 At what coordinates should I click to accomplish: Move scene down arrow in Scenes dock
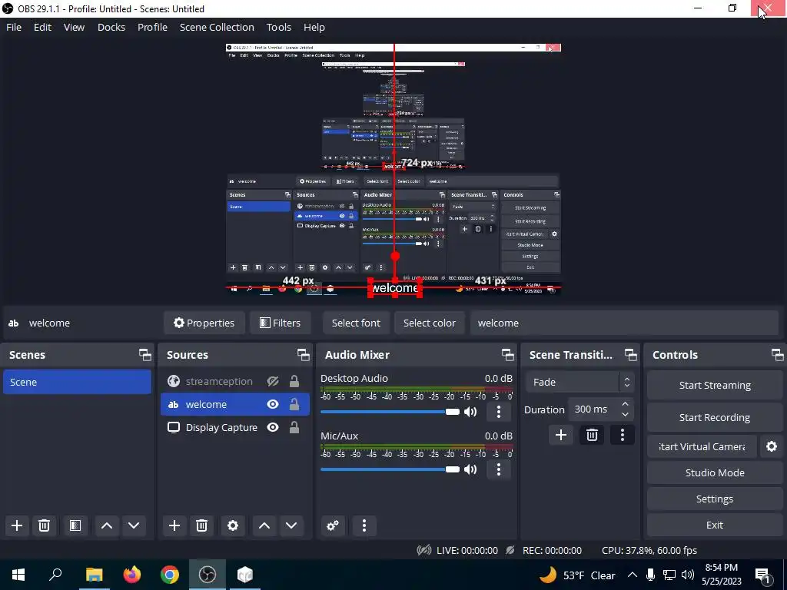click(134, 525)
